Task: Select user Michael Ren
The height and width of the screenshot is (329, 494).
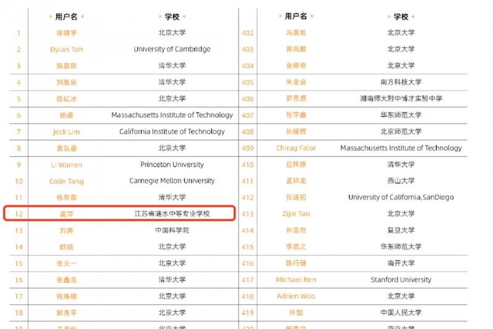Action: click(296, 280)
